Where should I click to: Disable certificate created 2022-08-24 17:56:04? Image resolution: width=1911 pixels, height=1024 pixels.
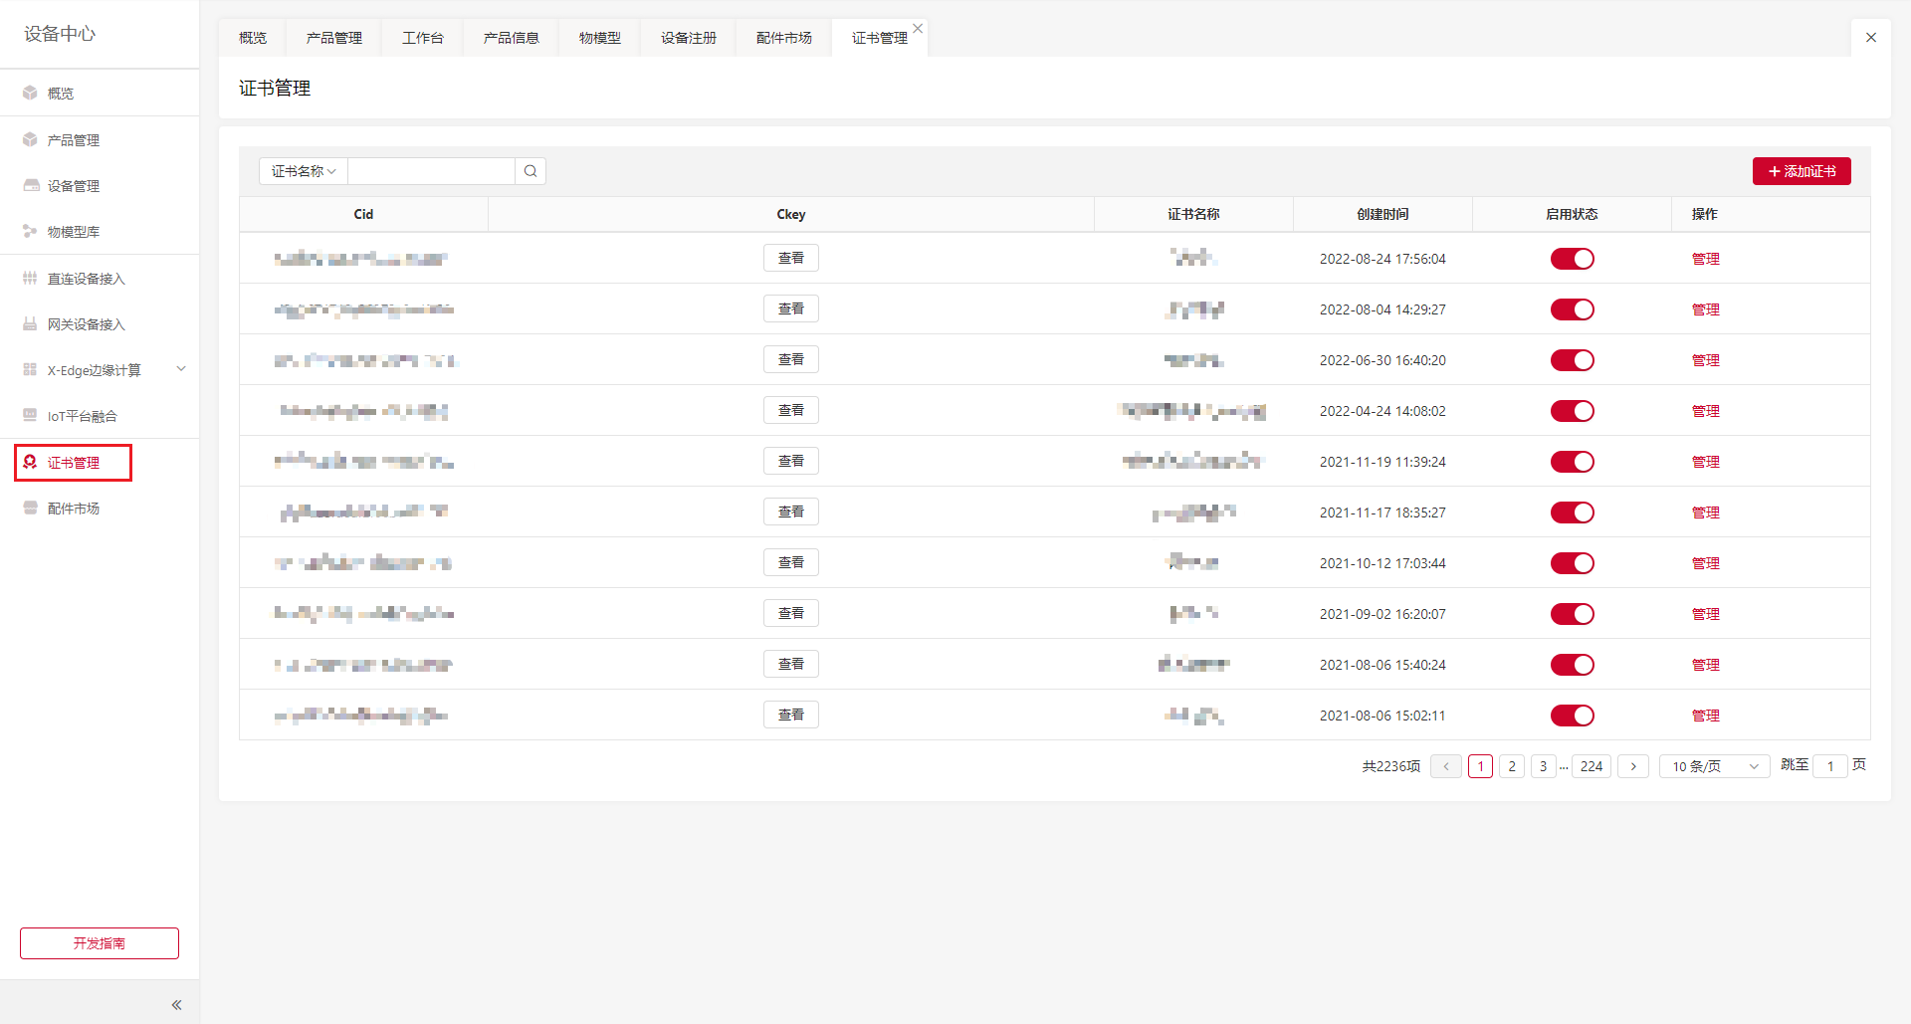1572,259
